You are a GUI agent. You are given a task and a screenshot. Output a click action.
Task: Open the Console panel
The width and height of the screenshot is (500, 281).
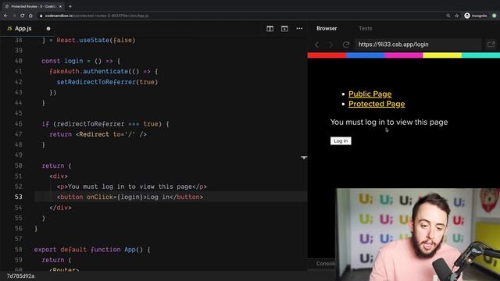pos(326,264)
